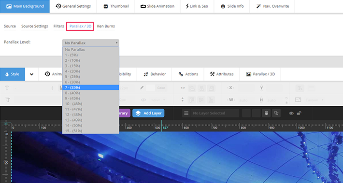Open the layer Actions tab
343x183 pixels.
tap(188, 74)
